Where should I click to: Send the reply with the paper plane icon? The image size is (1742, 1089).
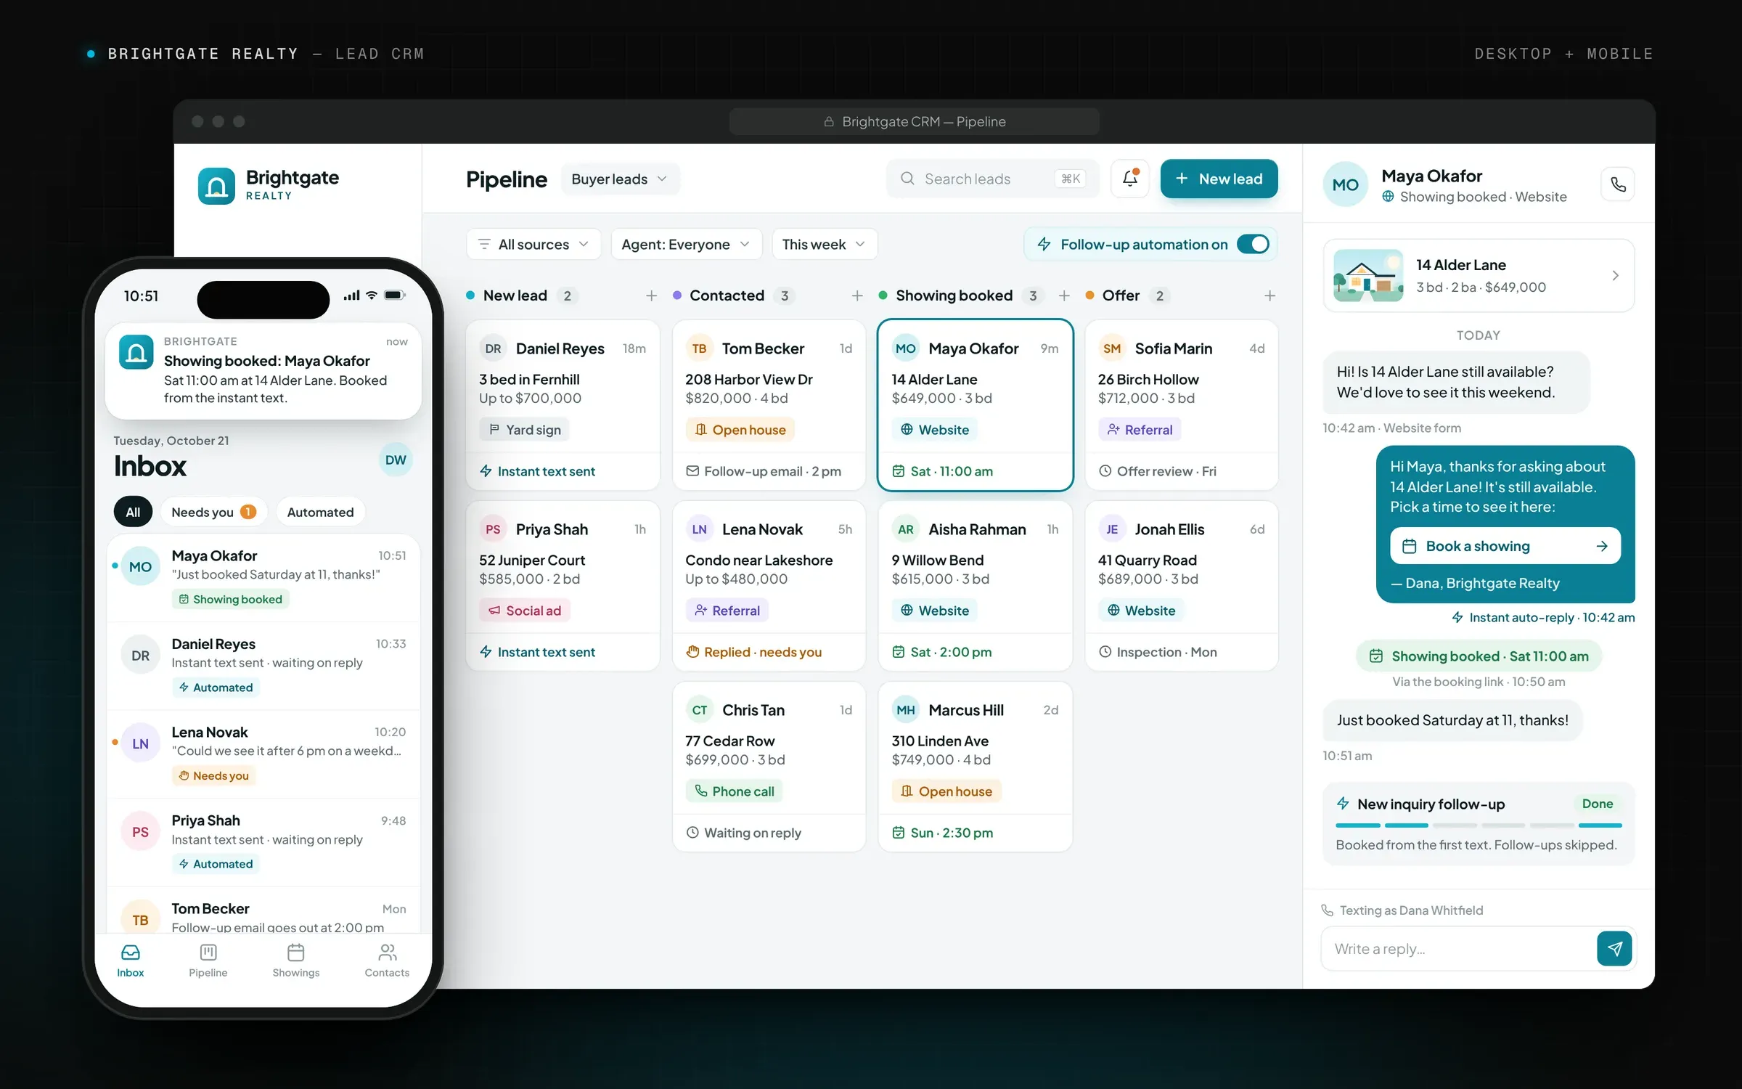(x=1614, y=948)
